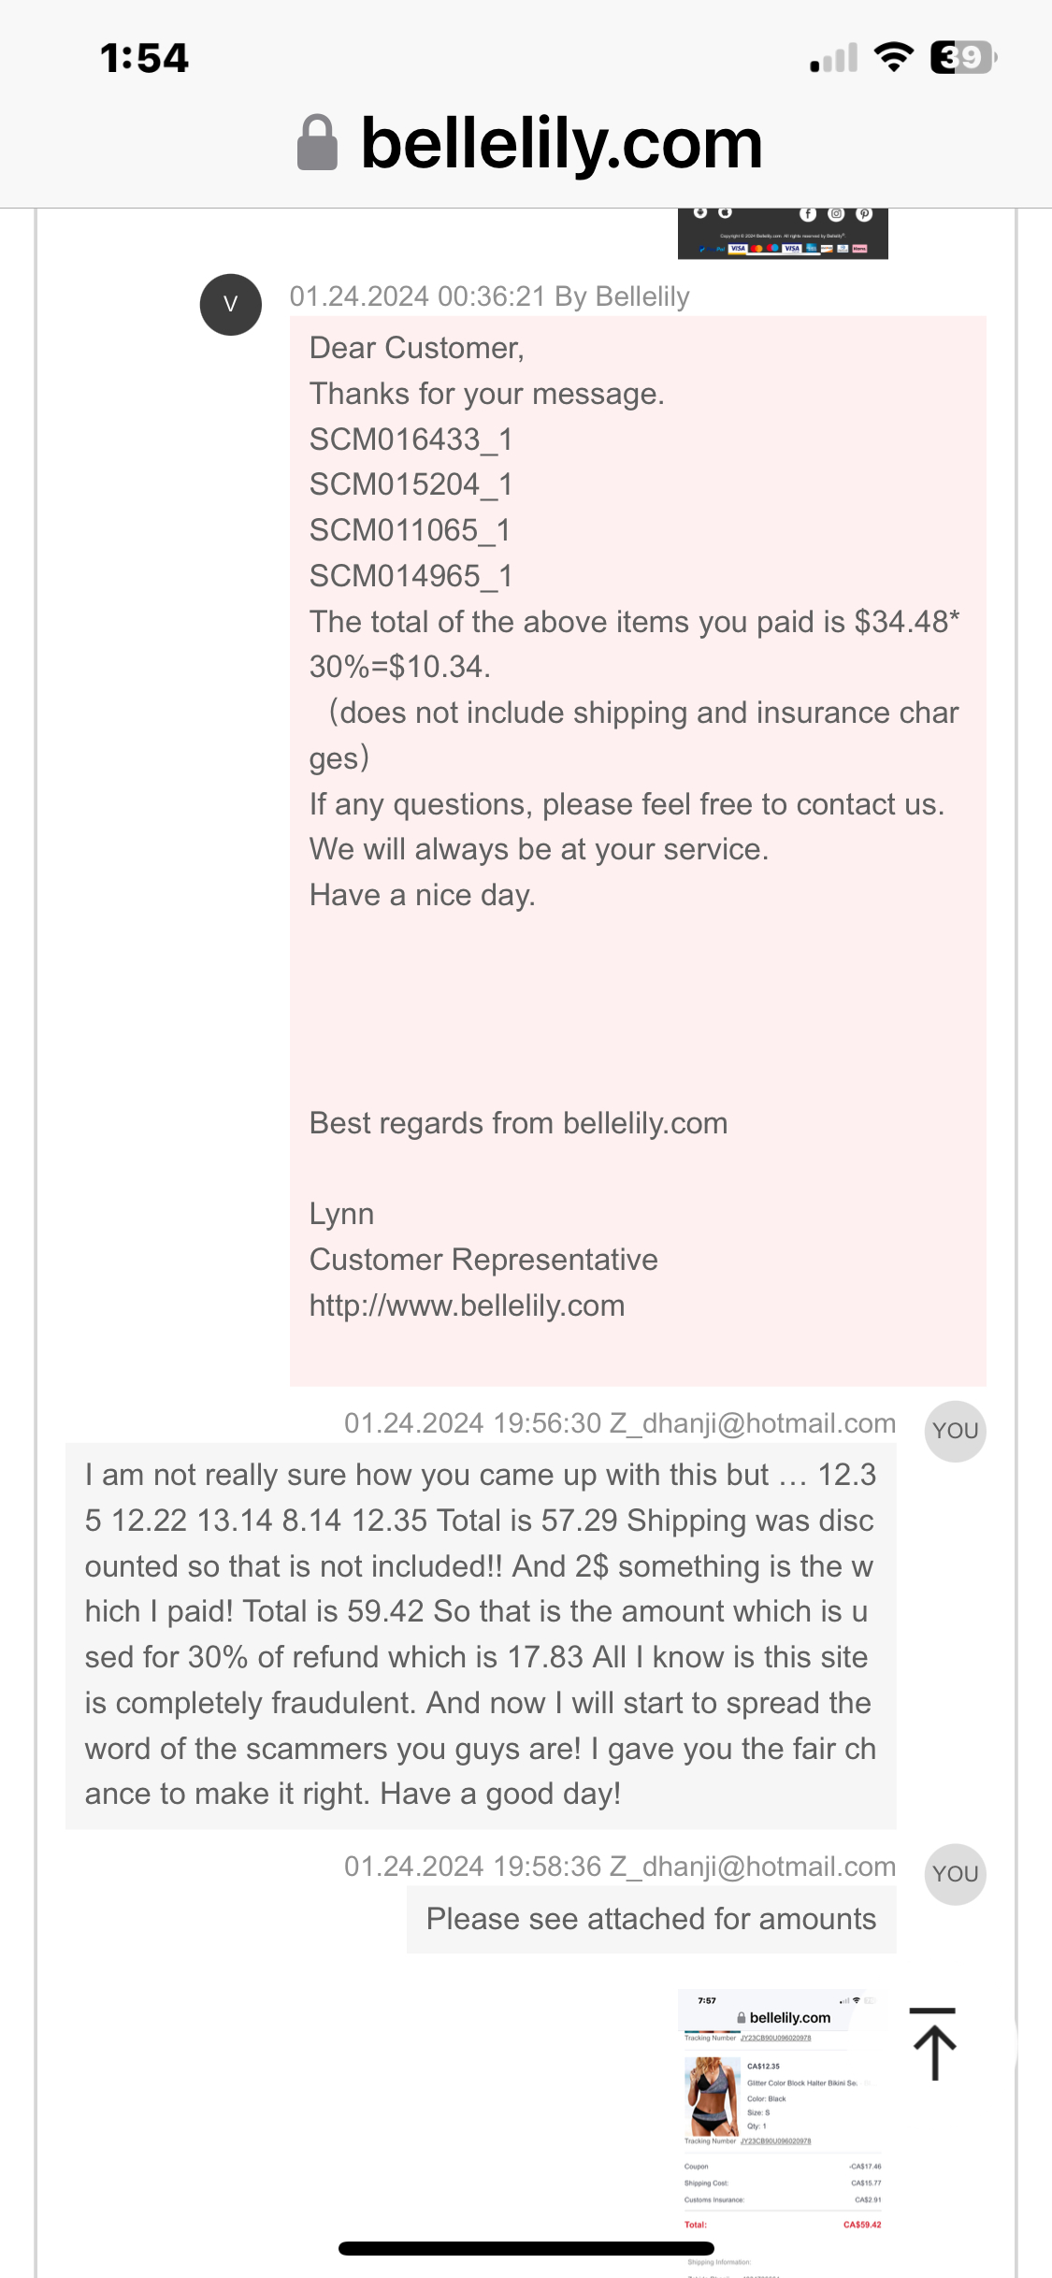Viewport: 1052px width, 2278px height.
Task: Tap the "Best regards from bellelily.com" line
Action: 518,1123
